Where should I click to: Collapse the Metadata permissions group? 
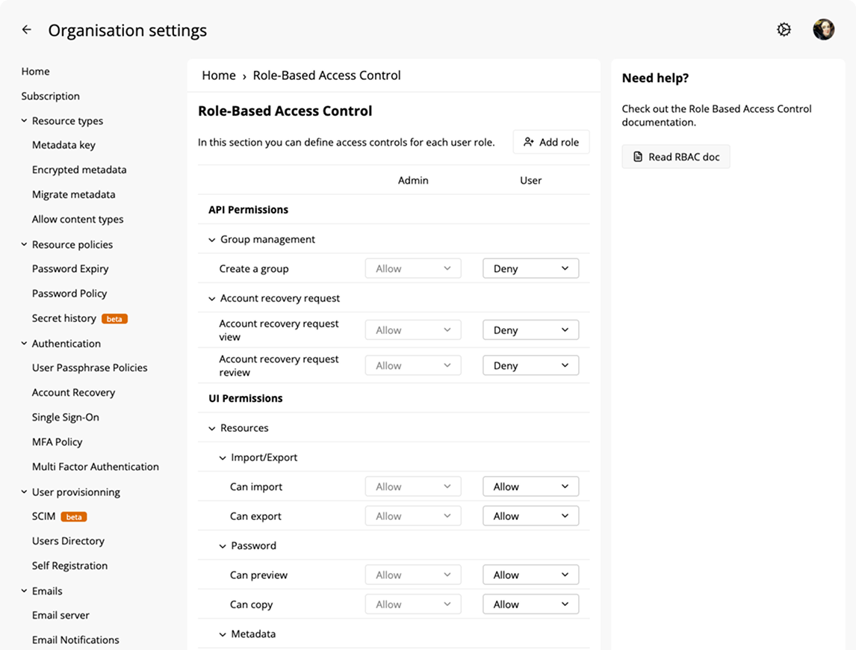223,634
